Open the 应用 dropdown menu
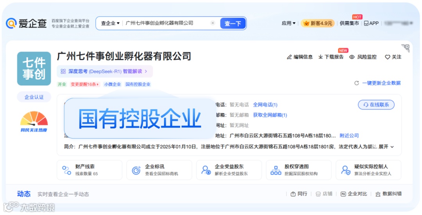The width and height of the screenshot is (422, 215). coord(288,23)
